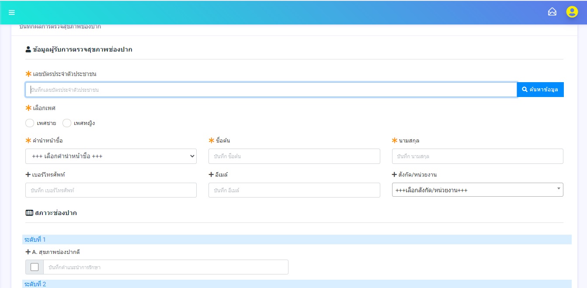Click the ระดับที่ 2 section header

[x=297, y=284]
